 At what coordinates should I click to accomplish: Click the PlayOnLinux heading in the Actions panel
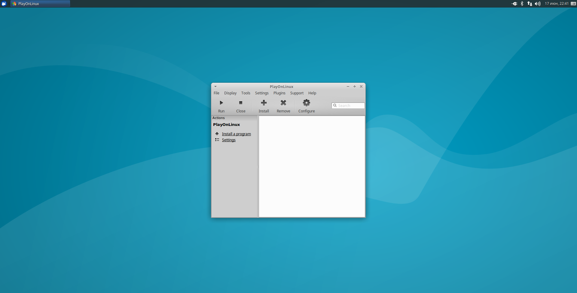[226, 124]
